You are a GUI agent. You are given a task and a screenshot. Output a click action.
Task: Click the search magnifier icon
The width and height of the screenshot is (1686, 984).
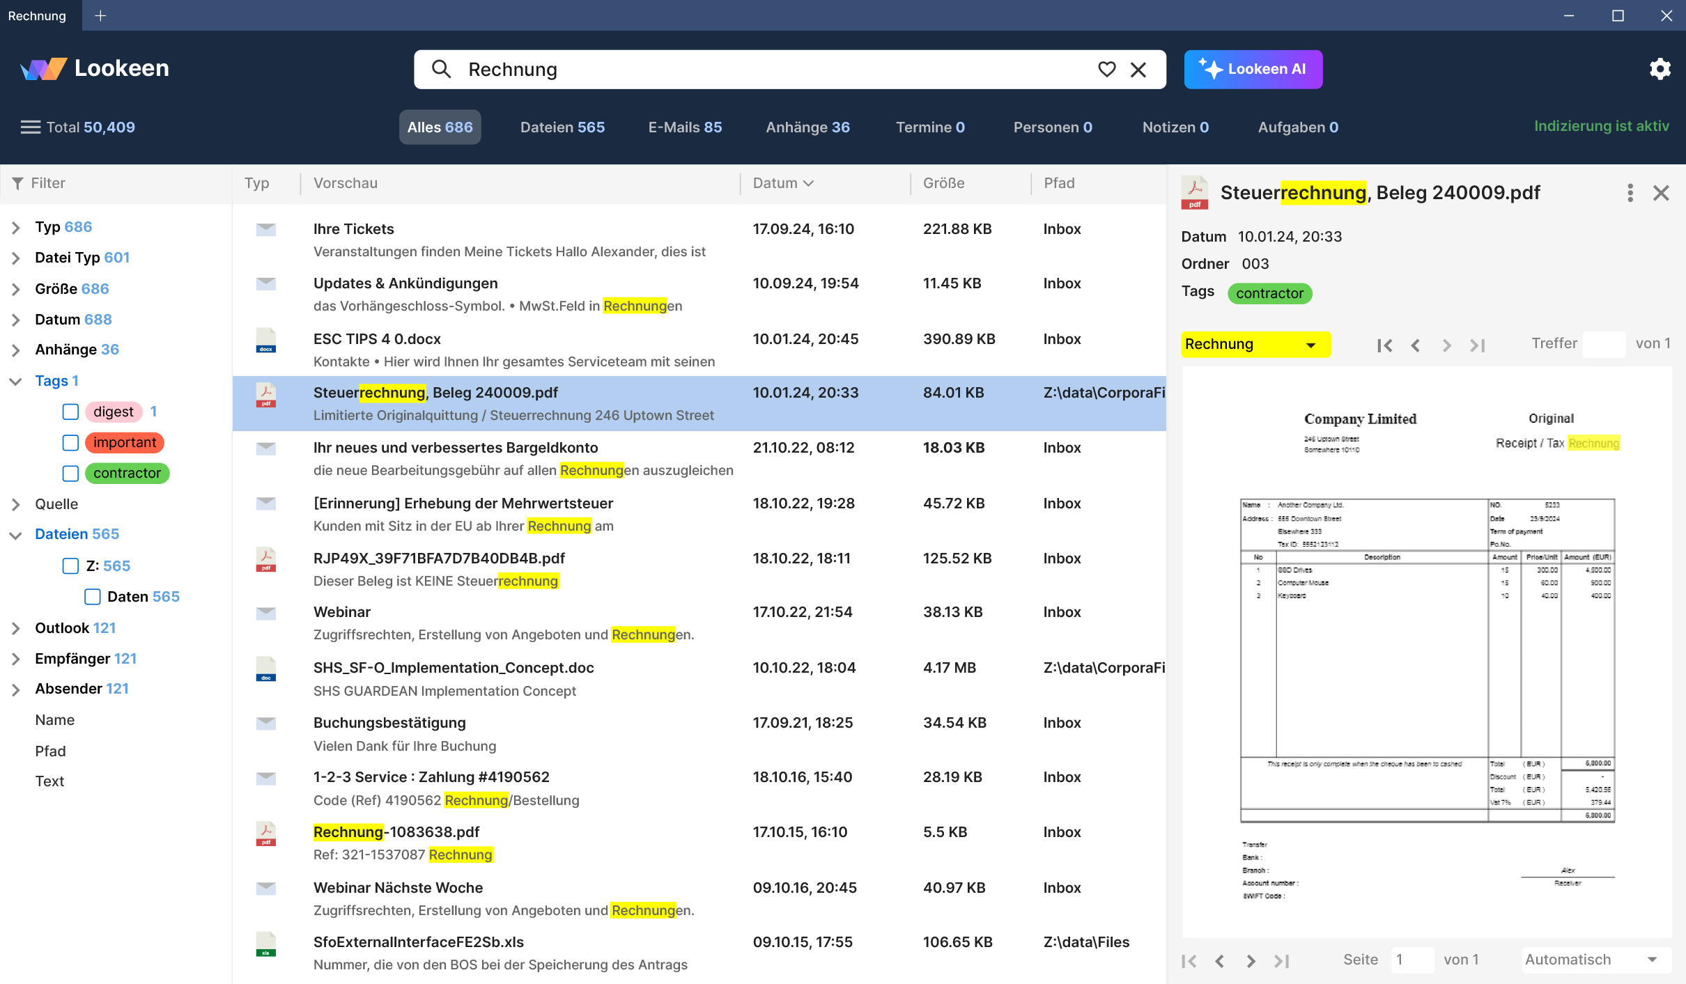click(x=441, y=69)
